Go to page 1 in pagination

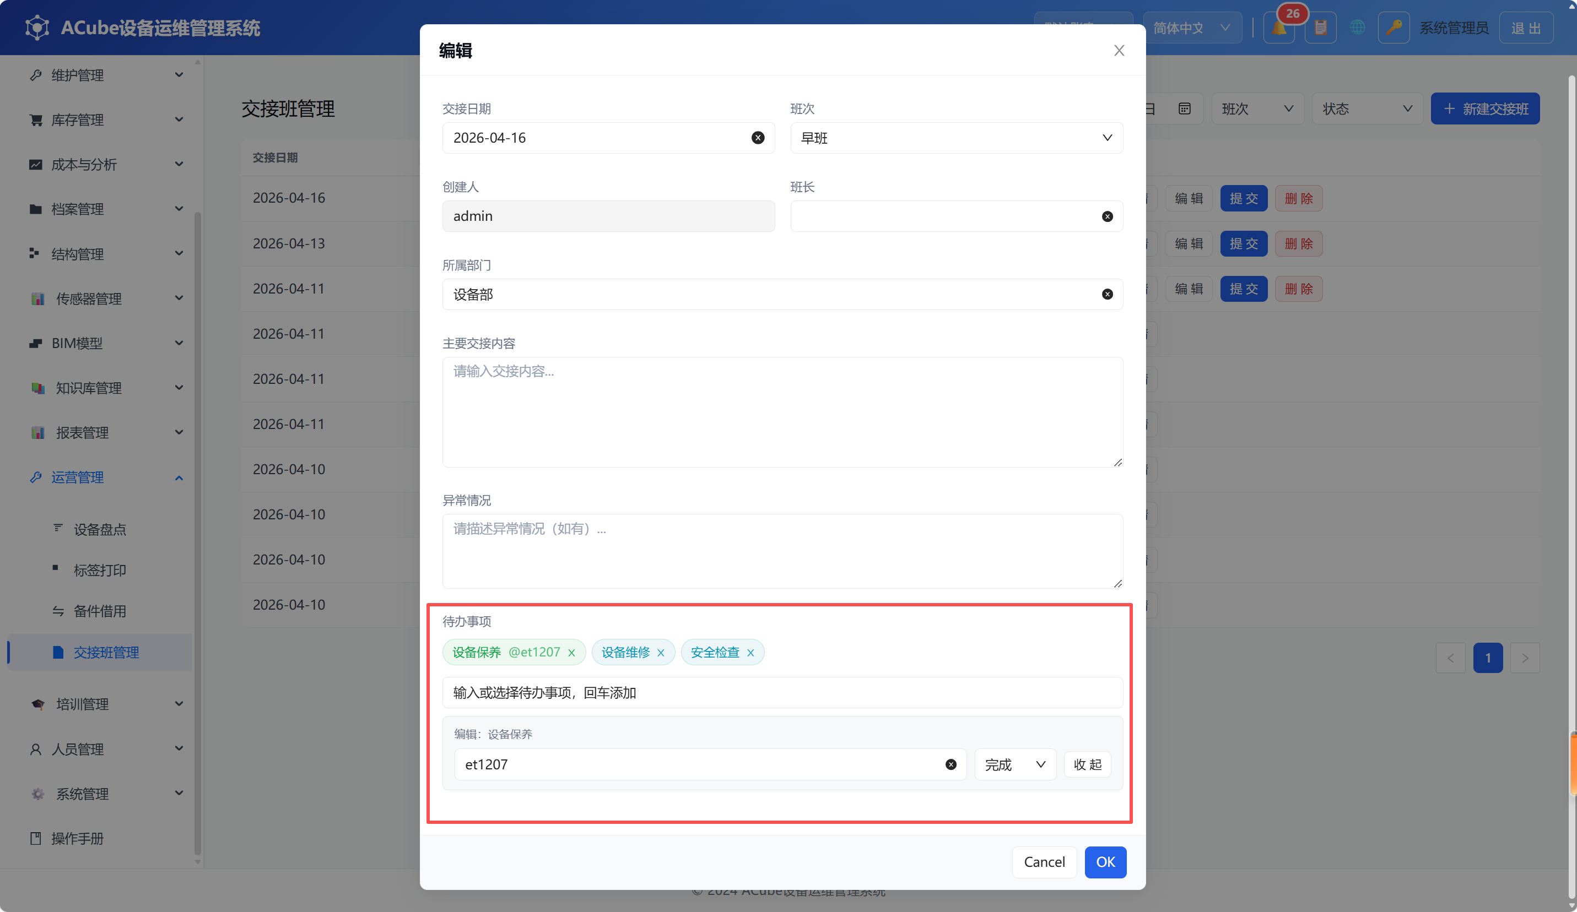click(x=1488, y=658)
